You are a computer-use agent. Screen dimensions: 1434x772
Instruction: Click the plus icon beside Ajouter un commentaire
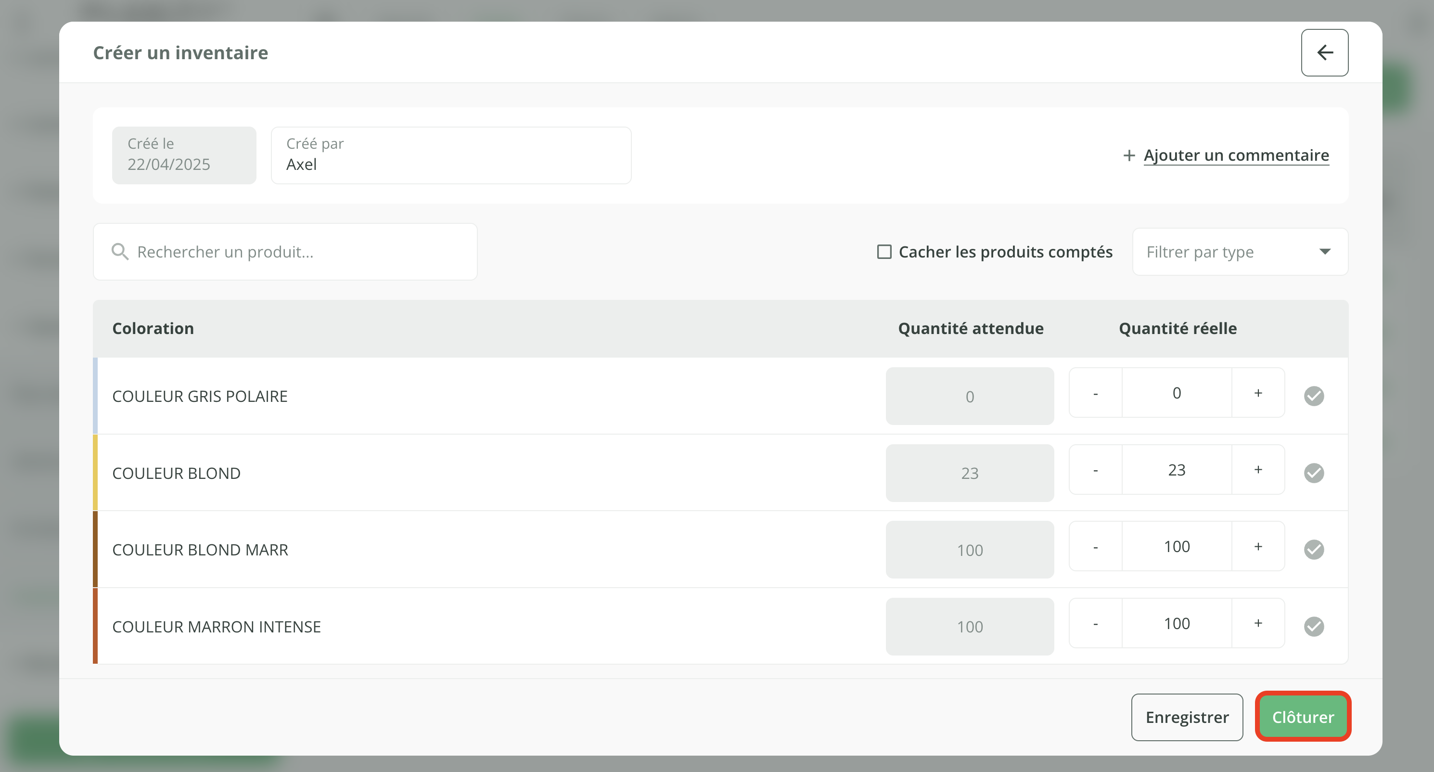(x=1128, y=155)
